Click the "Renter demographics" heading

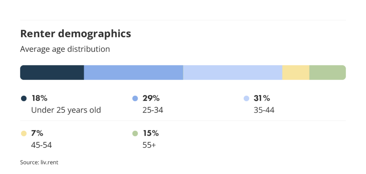tap(75, 34)
